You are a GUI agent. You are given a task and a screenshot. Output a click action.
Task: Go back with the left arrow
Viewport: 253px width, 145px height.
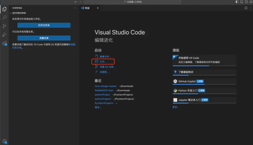pyautogui.click(x=76, y=2)
